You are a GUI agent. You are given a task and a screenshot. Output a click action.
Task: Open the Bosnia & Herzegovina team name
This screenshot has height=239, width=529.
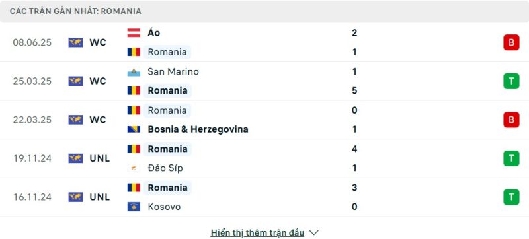tap(198, 129)
